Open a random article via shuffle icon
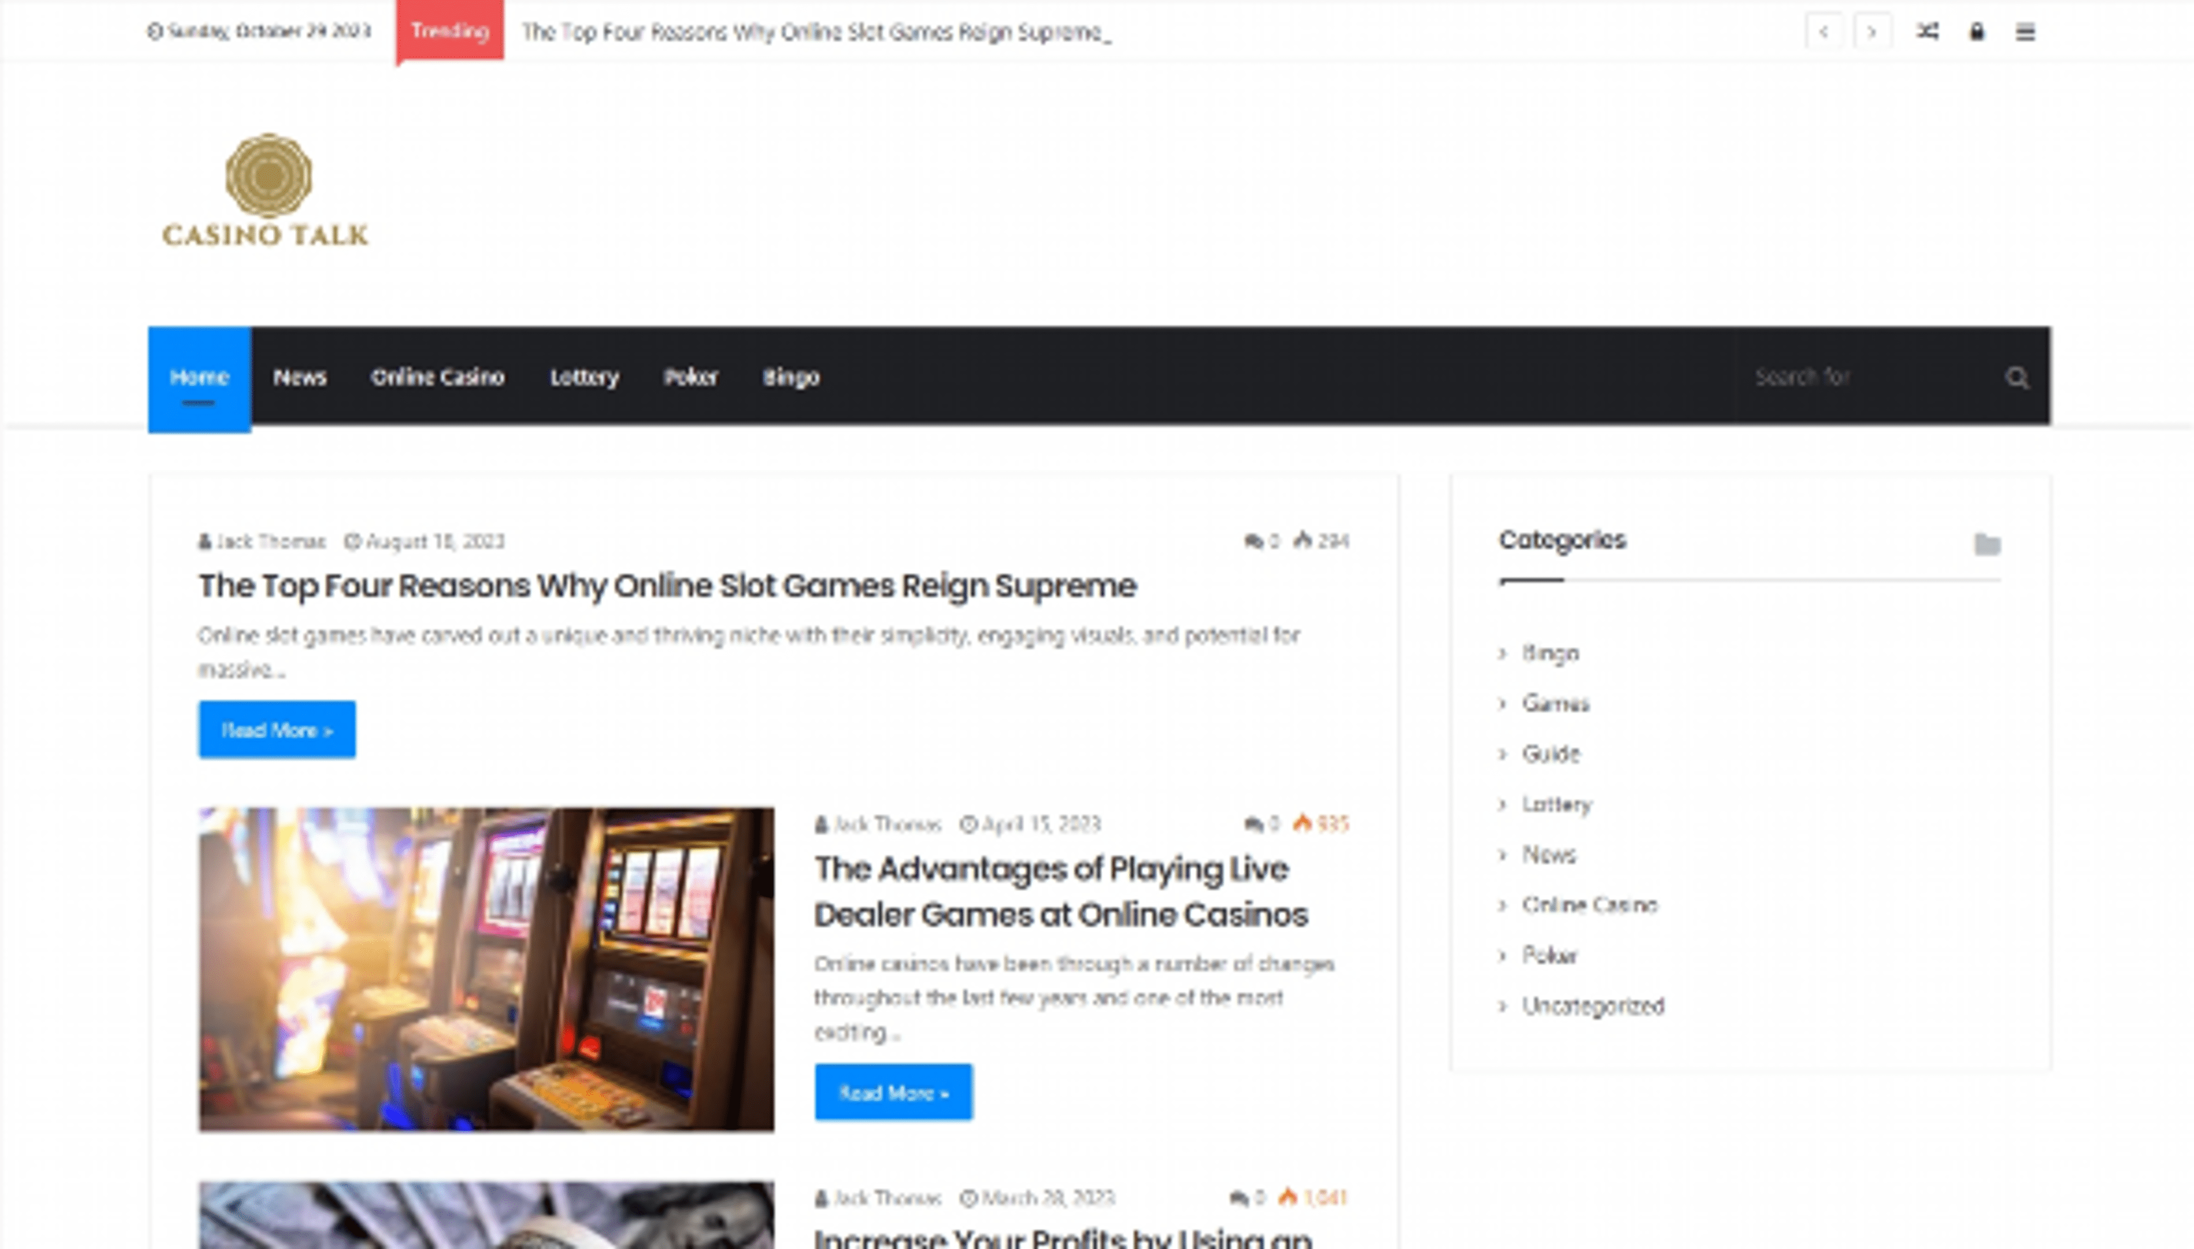 point(1927,32)
